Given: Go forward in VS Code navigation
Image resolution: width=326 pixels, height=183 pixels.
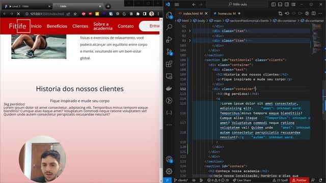Looking at the screenshot, I should pyautogui.click(x=201, y=5).
